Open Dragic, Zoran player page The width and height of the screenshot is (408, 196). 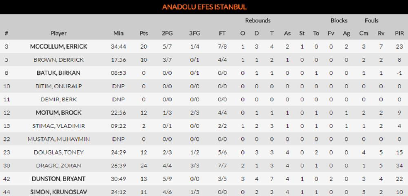click(x=58, y=166)
